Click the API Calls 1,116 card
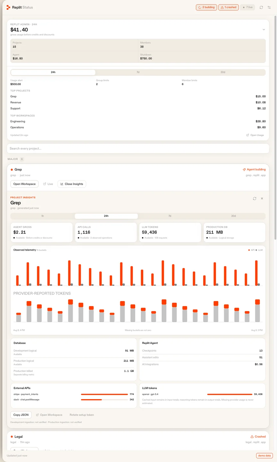The image size is (277, 462). click(106, 232)
